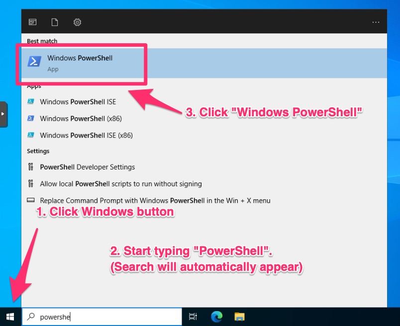Open the search filter Settings gear
Image resolution: width=400 pixels, height=326 pixels.
[x=77, y=22]
